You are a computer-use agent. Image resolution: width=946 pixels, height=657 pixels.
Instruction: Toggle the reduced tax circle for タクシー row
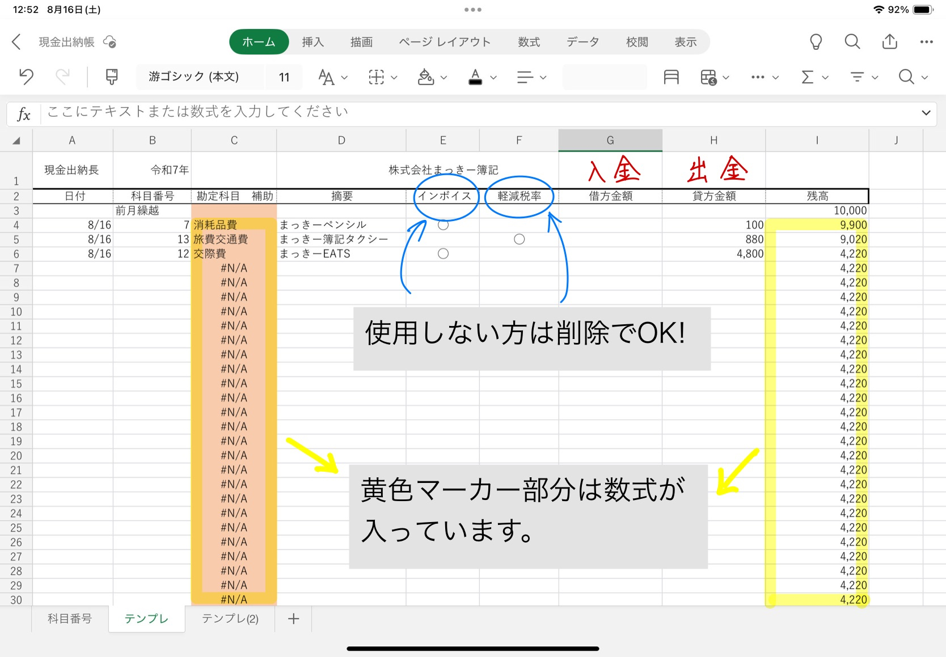(520, 239)
